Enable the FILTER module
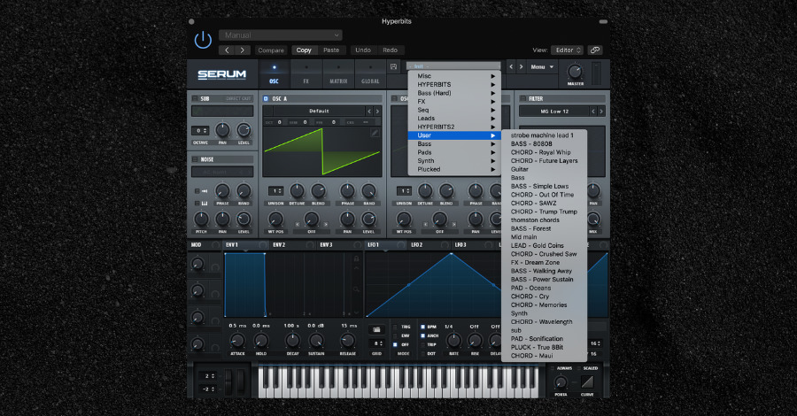 coord(523,98)
